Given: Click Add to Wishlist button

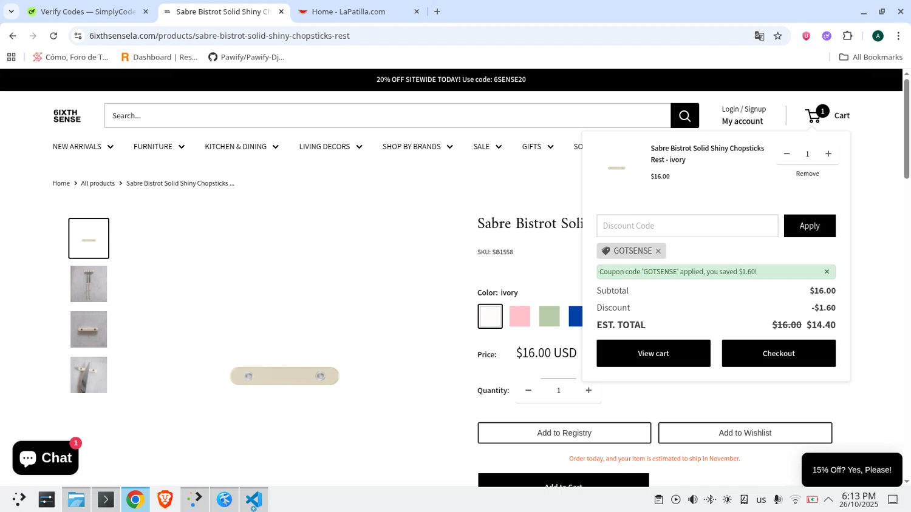Looking at the screenshot, I should point(745,433).
